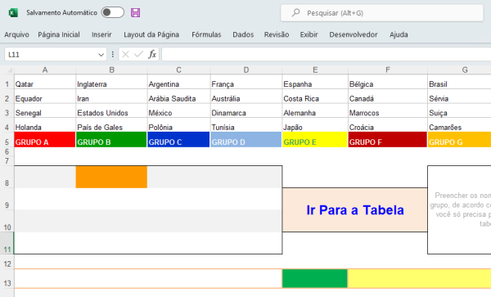Click the formula bar vertical dots handle
Viewport: 491px width, 297px height.
112,55
